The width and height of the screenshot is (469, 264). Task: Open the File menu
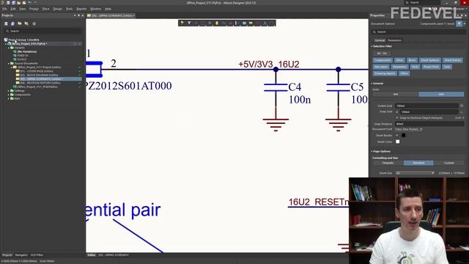click(5, 9)
